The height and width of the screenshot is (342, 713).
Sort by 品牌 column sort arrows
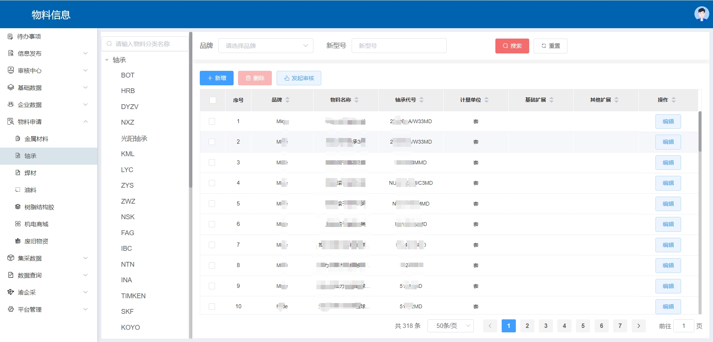click(x=287, y=100)
